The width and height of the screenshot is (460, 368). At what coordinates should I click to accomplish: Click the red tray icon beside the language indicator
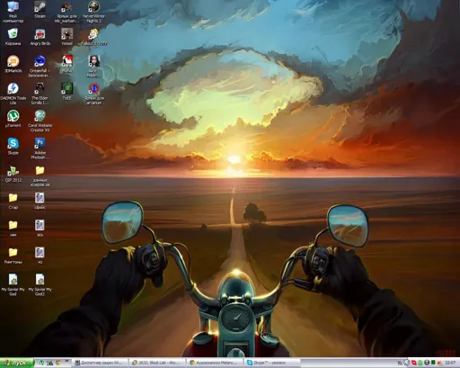pyautogui.click(x=413, y=363)
